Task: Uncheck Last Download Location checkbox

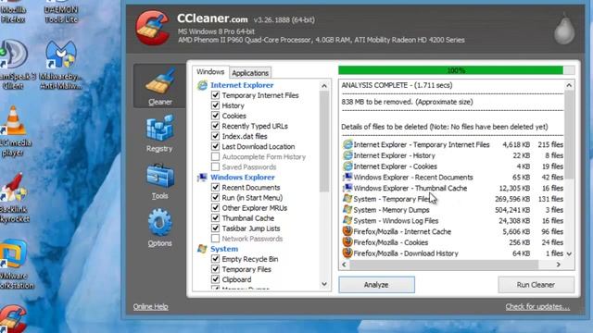Action: (215, 146)
